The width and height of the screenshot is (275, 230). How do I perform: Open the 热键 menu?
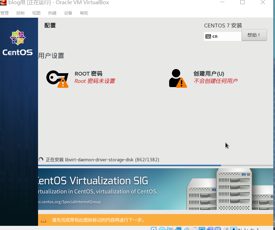[52, 13]
